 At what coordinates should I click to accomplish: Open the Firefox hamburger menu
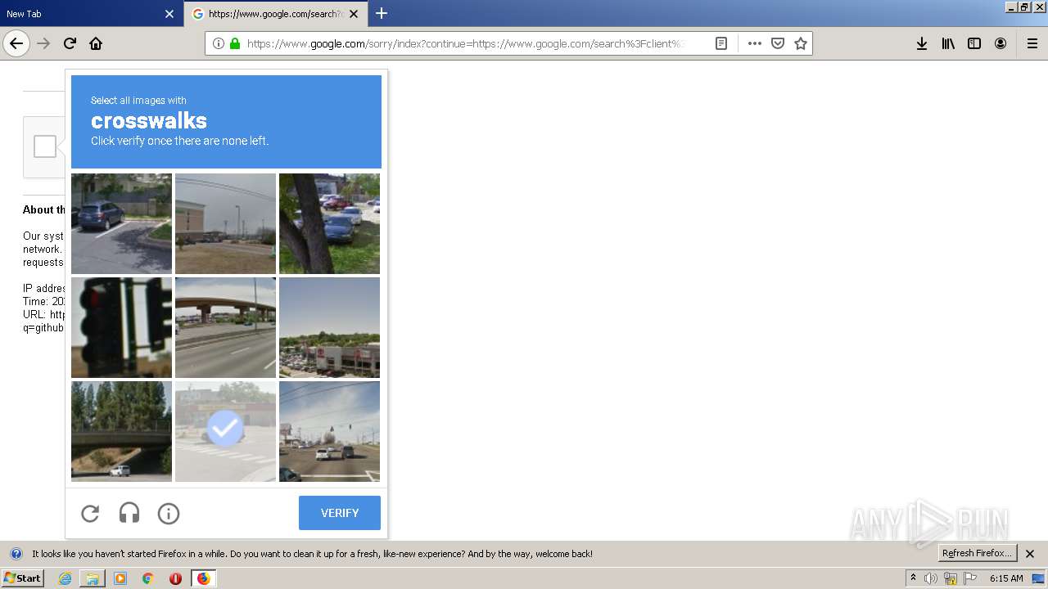coord(1032,43)
